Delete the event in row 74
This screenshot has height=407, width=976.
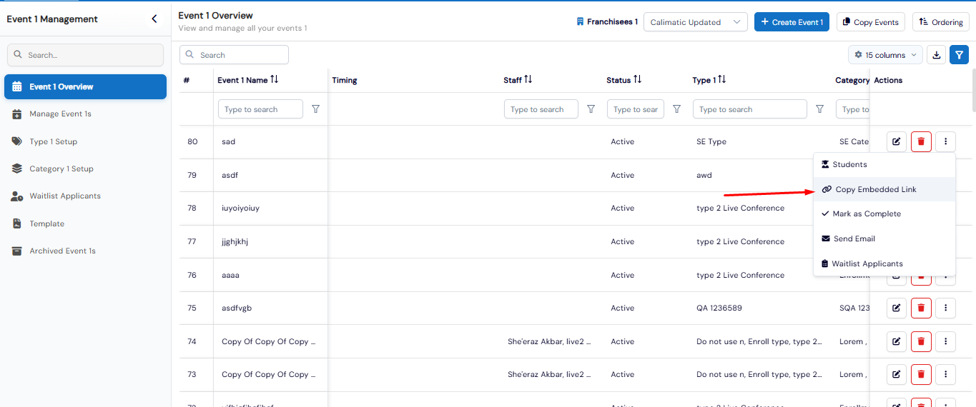point(921,341)
